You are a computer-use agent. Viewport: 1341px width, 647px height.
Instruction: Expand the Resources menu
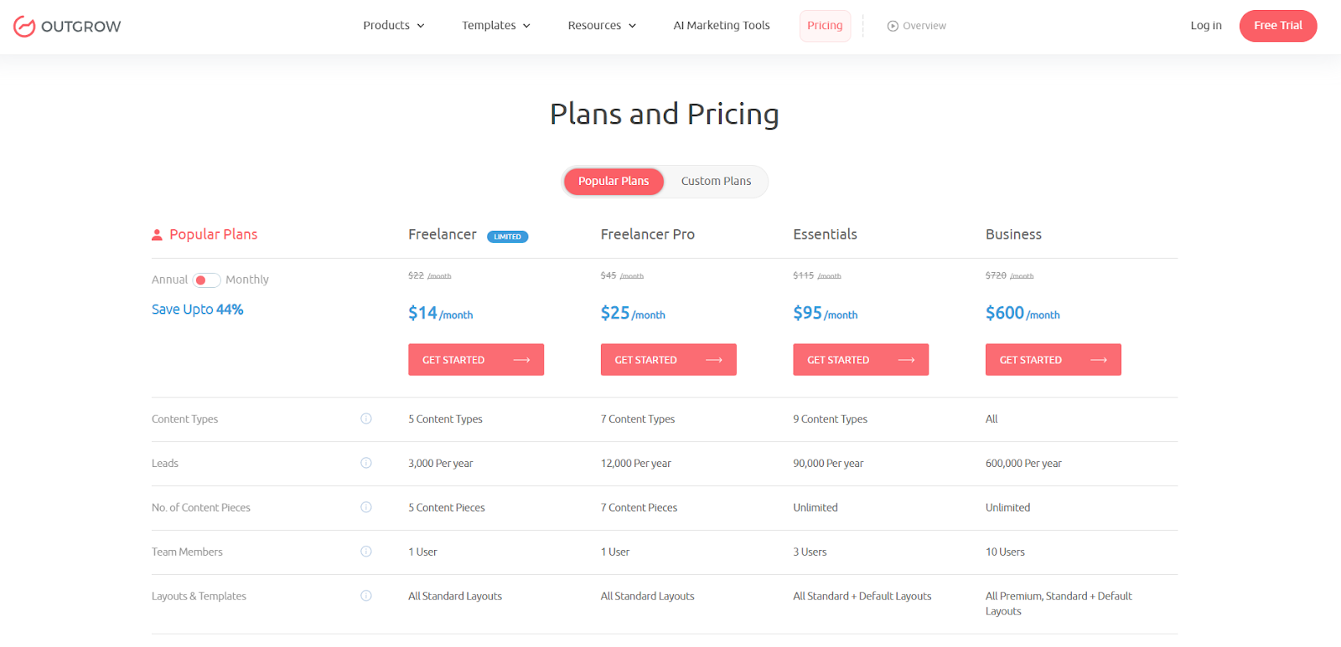coord(602,26)
